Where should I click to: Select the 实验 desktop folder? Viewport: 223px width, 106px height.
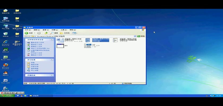point(17,19)
